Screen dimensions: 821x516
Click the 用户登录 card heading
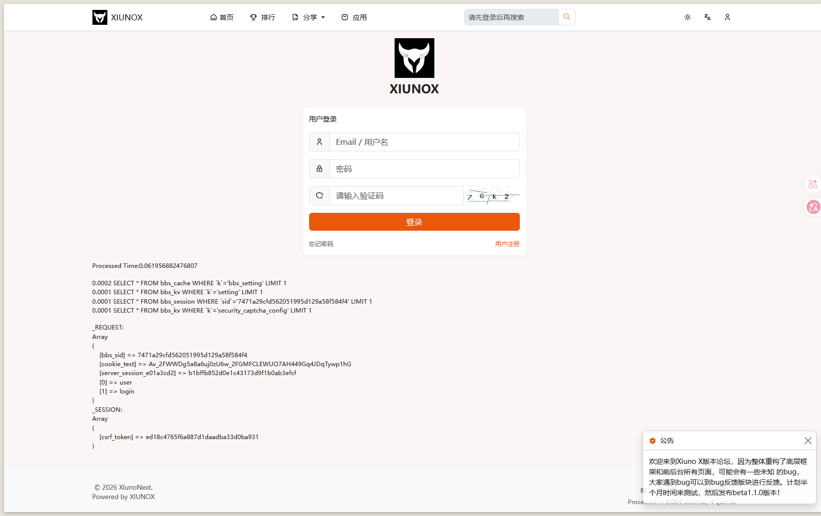(x=323, y=119)
